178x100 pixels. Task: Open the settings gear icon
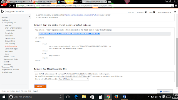pyautogui.click(x=175, y=12)
